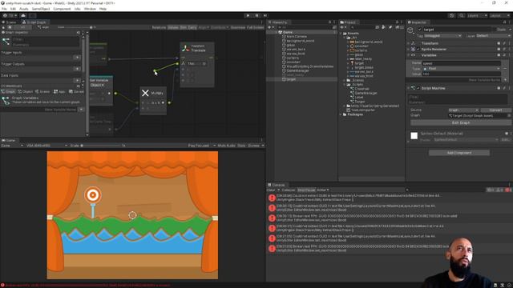
Task: Open the Assets menu
Action: pos(23,9)
